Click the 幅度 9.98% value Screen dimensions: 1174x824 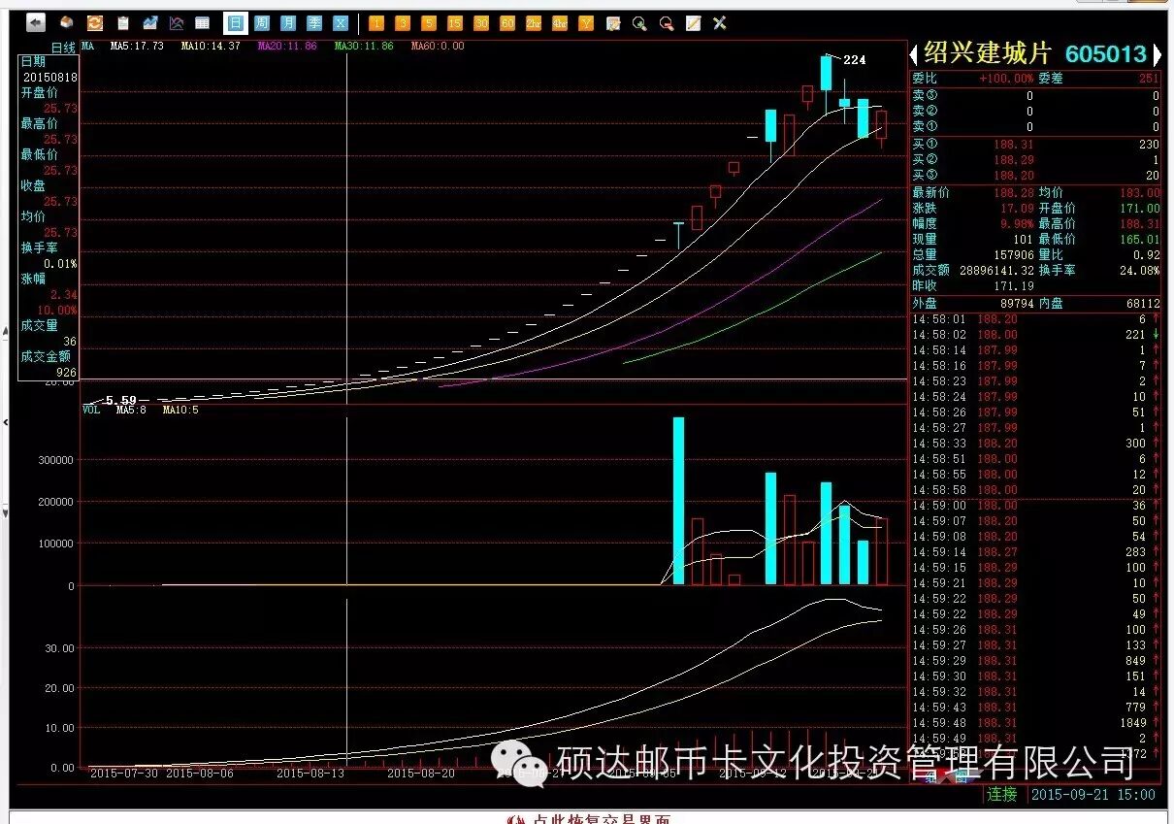coord(1017,223)
